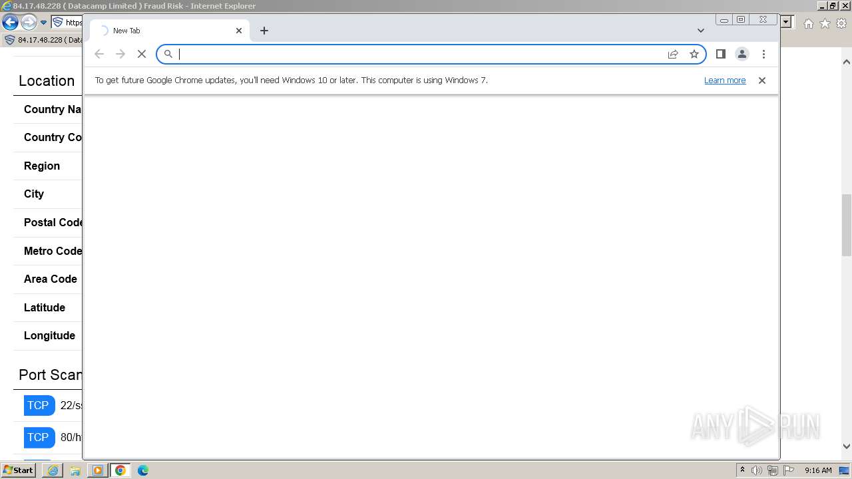Close the Chrome window

pyautogui.click(x=763, y=20)
